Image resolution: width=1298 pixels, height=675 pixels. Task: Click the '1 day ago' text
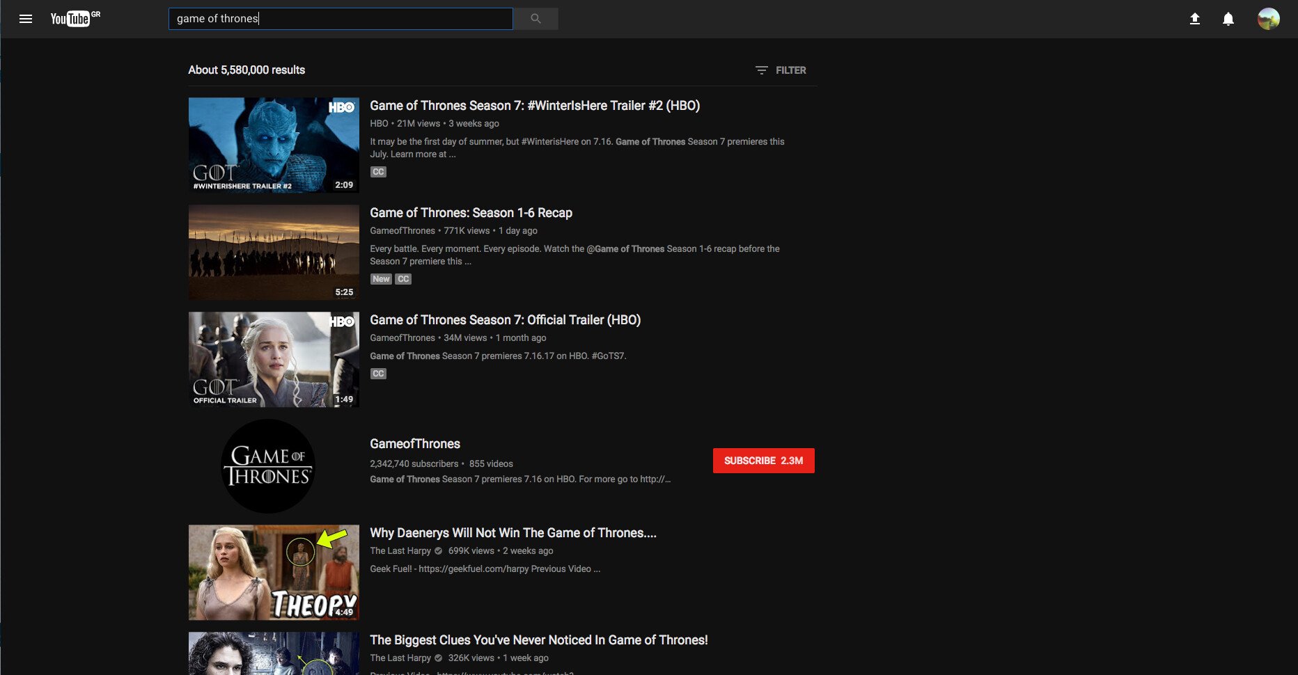click(518, 231)
